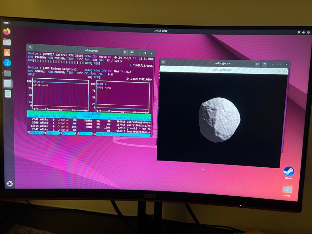
Task: Click Device 0 GPU utilization bar at 100%
Action: tap(60, 61)
